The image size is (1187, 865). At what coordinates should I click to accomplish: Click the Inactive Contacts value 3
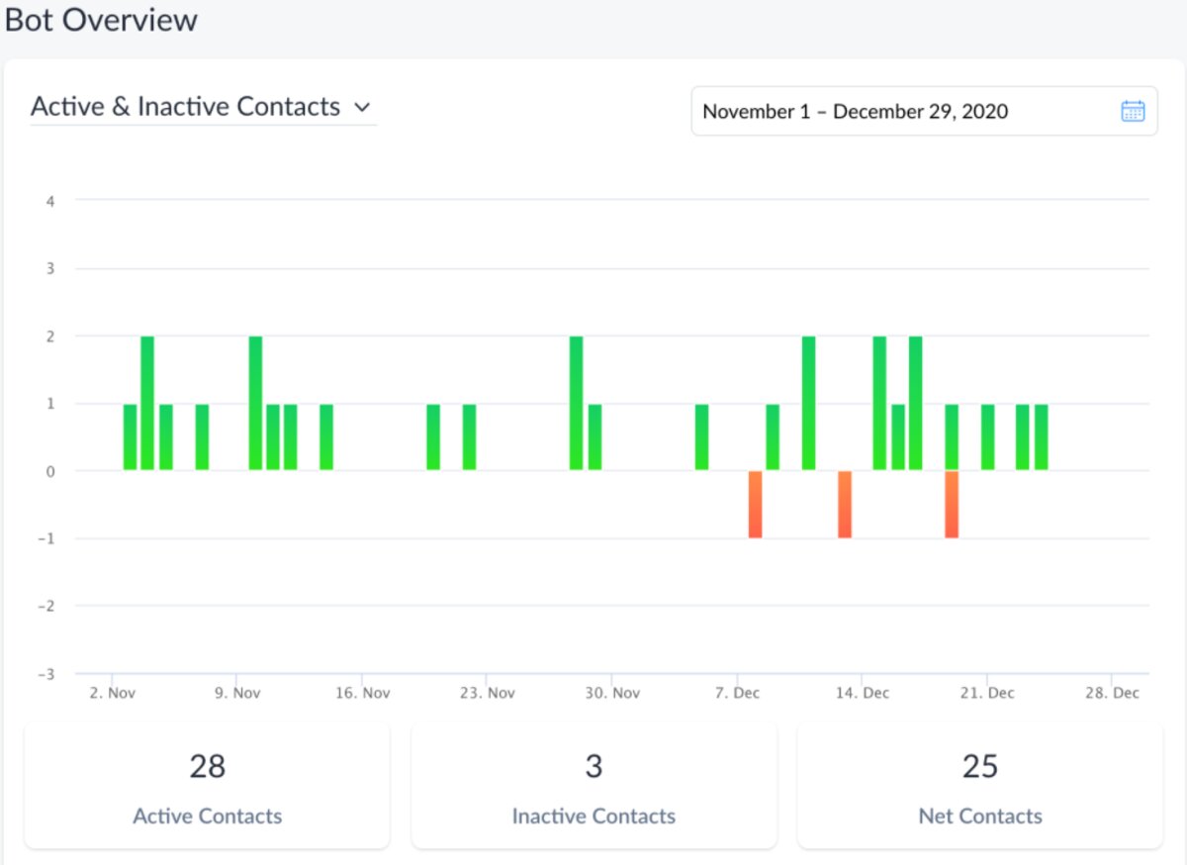click(x=593, y=765)
